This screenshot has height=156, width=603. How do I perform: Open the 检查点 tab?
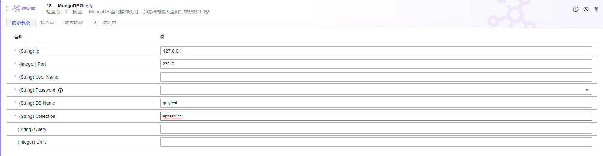point(47,23)
